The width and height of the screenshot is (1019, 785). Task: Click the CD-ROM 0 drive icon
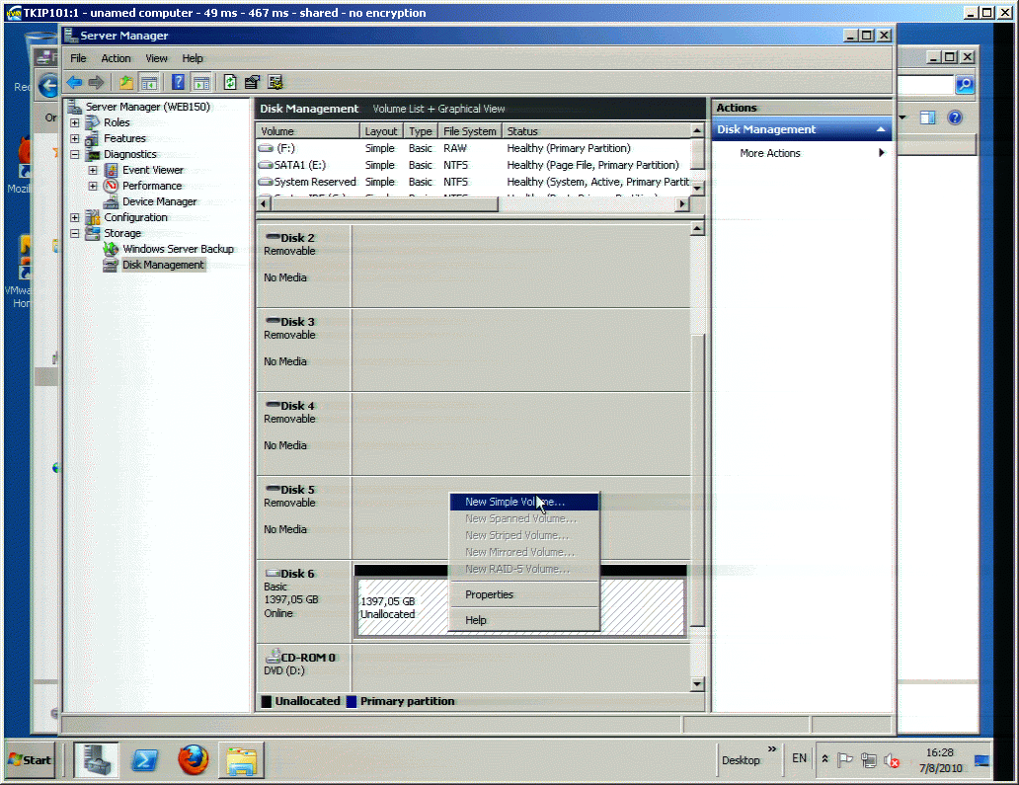273,657
